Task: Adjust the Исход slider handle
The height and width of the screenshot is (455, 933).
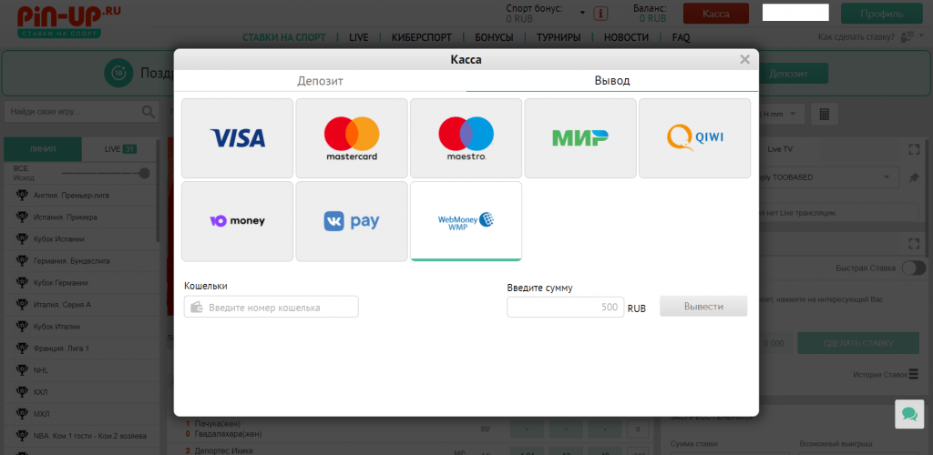Action: point(144,173)
